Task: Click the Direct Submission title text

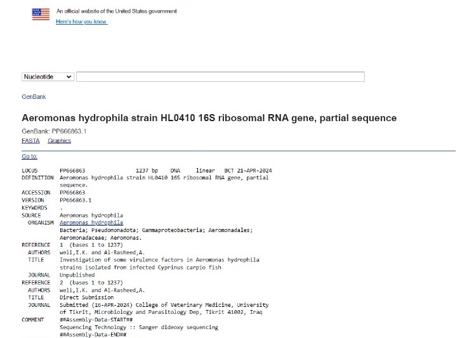Action: click(86, 297)
